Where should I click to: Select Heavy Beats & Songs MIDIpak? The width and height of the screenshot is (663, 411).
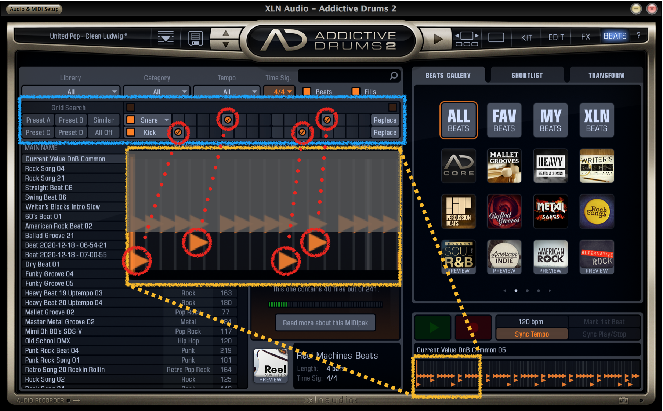(x=551, y=166)
